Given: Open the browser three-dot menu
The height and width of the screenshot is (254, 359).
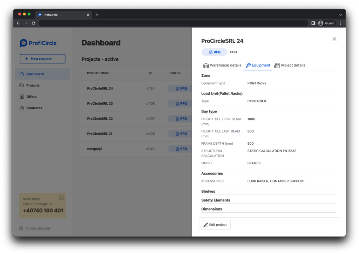Looking at the screenshot, I should tap(340, 23).
